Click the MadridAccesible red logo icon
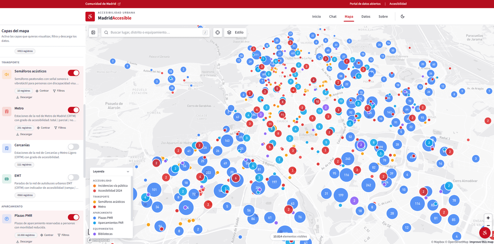 click(x=90, y=16)
